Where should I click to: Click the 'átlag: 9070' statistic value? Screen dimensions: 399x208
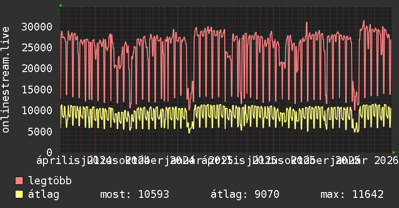click(x=245, y=195)
